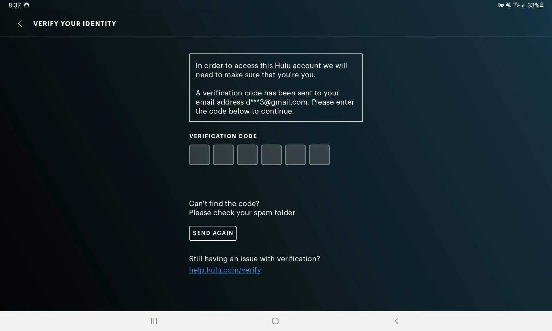Tap the battery indicator in the status bar
The height and width of the screenshot is (331, 552).
[542, 5]
